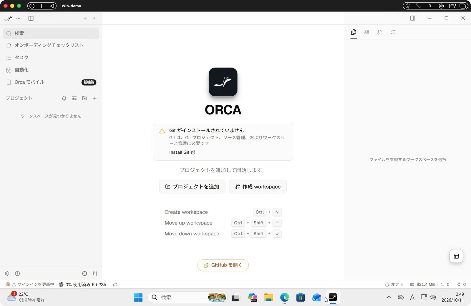Viewport: 471px width, 306px height.
Task: Click the refresh icon in status bar
Action: pyautogui.click(x=115, y=285)
